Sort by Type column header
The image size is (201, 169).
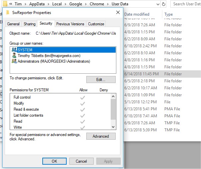169,14
